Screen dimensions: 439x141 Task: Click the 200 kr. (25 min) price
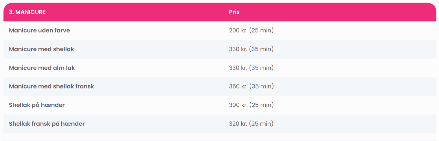[251, 30]
